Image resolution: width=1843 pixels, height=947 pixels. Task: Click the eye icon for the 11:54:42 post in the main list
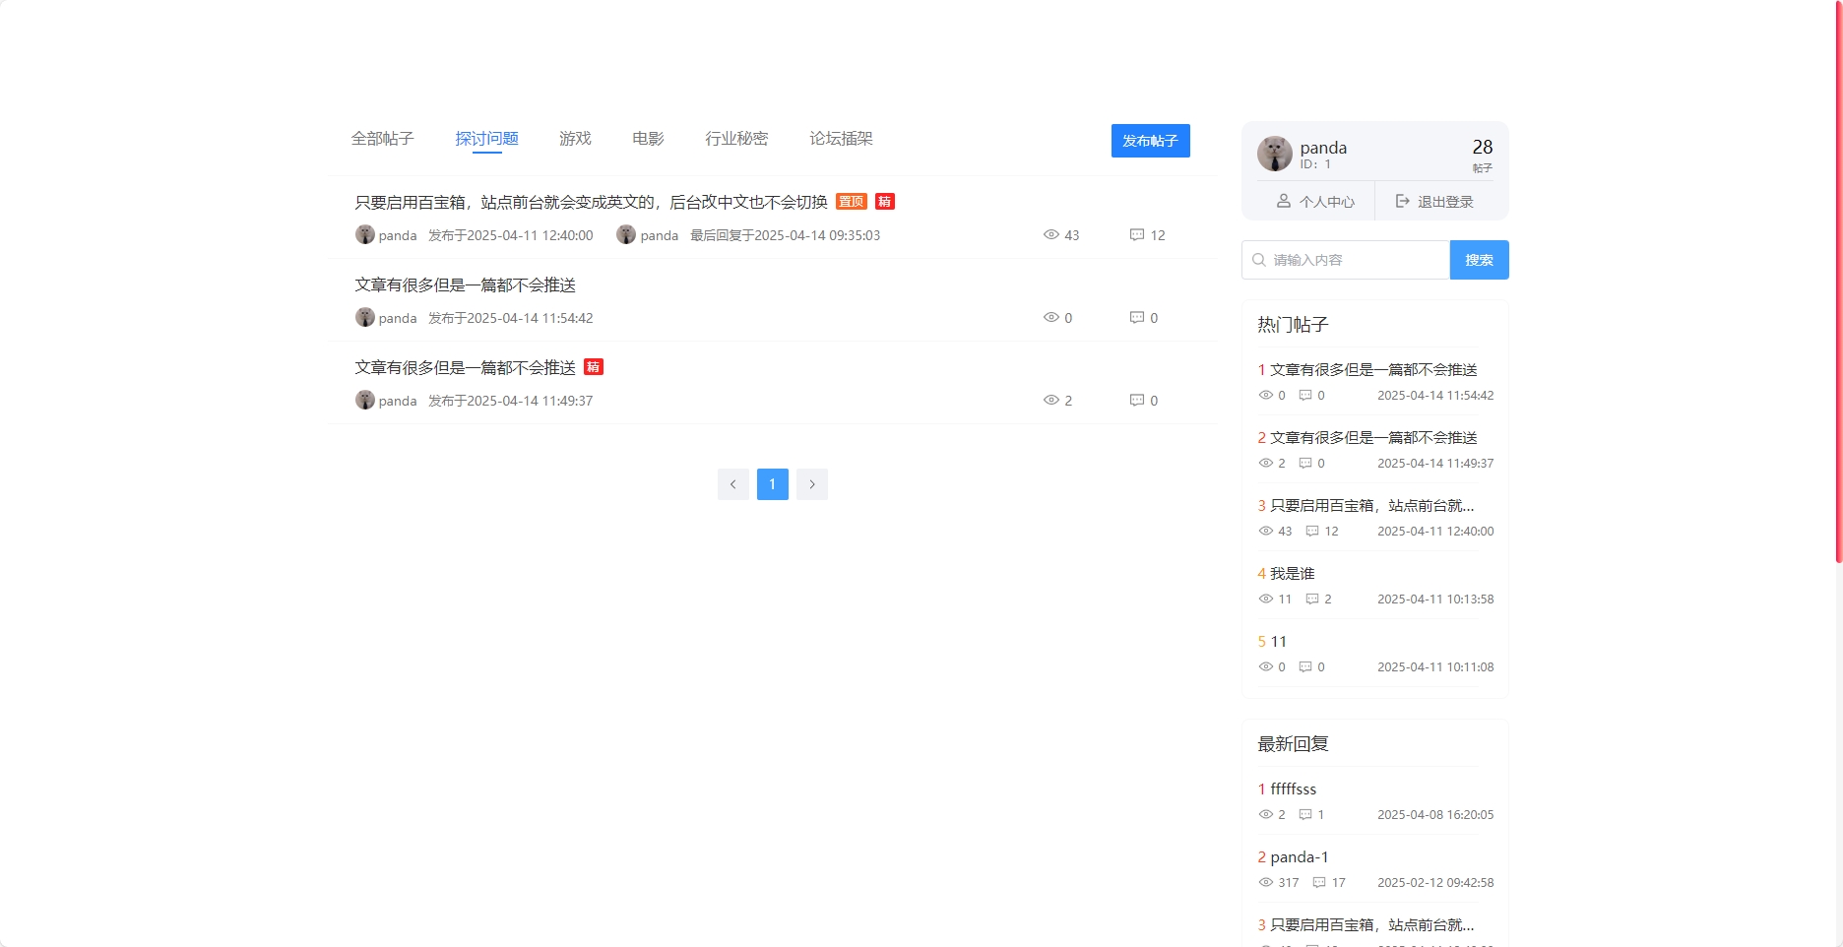point(1050,318)
